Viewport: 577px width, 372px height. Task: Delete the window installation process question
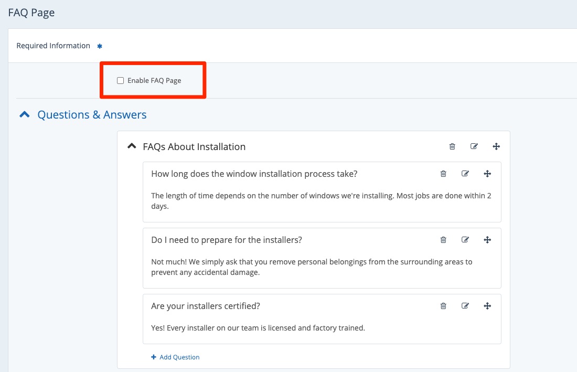443,174
